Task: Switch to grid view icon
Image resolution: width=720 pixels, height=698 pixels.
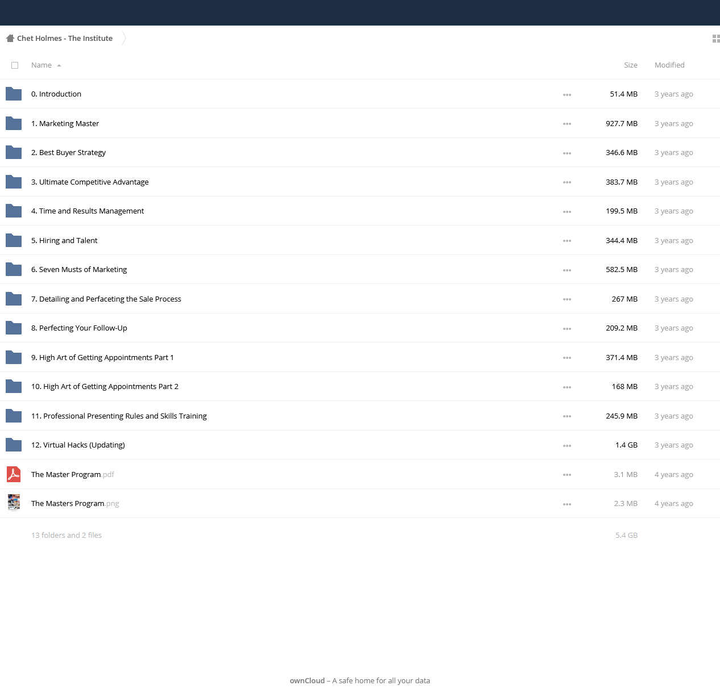Action: pyautogui.click(x=716, y=39)
